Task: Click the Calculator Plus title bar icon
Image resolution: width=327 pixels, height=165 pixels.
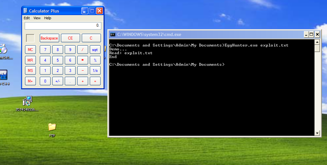Action: click(x=25, y=11)
